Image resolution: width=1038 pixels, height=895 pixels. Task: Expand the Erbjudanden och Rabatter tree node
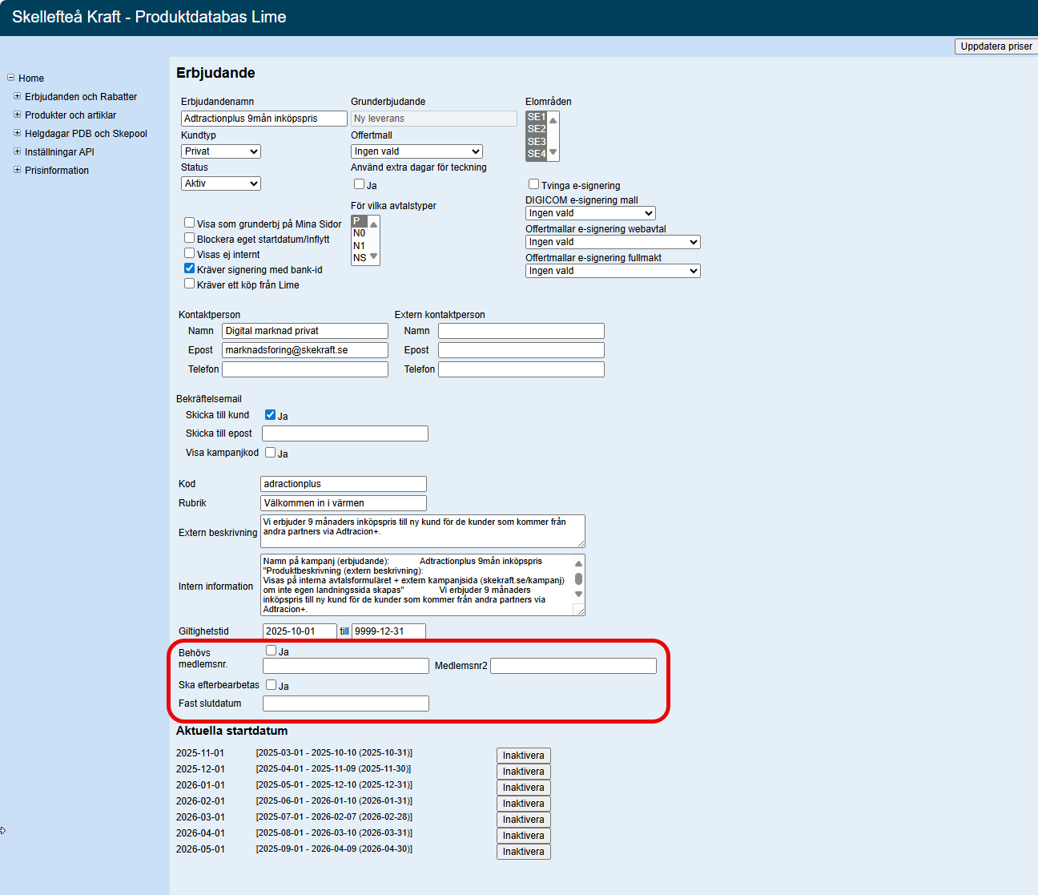point(17,96)
